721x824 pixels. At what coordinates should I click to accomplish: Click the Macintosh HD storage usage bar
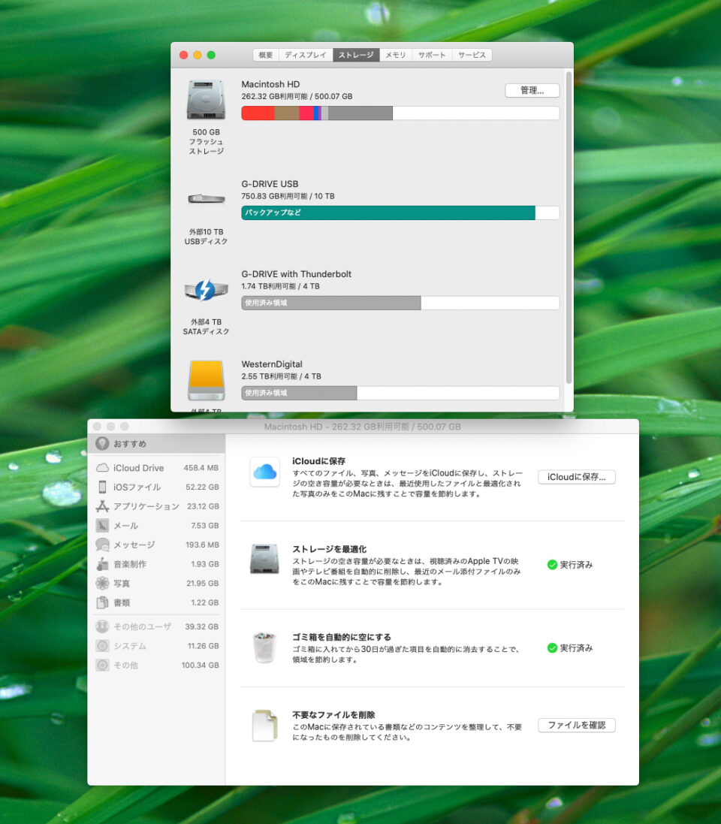[x=400, y=113]
